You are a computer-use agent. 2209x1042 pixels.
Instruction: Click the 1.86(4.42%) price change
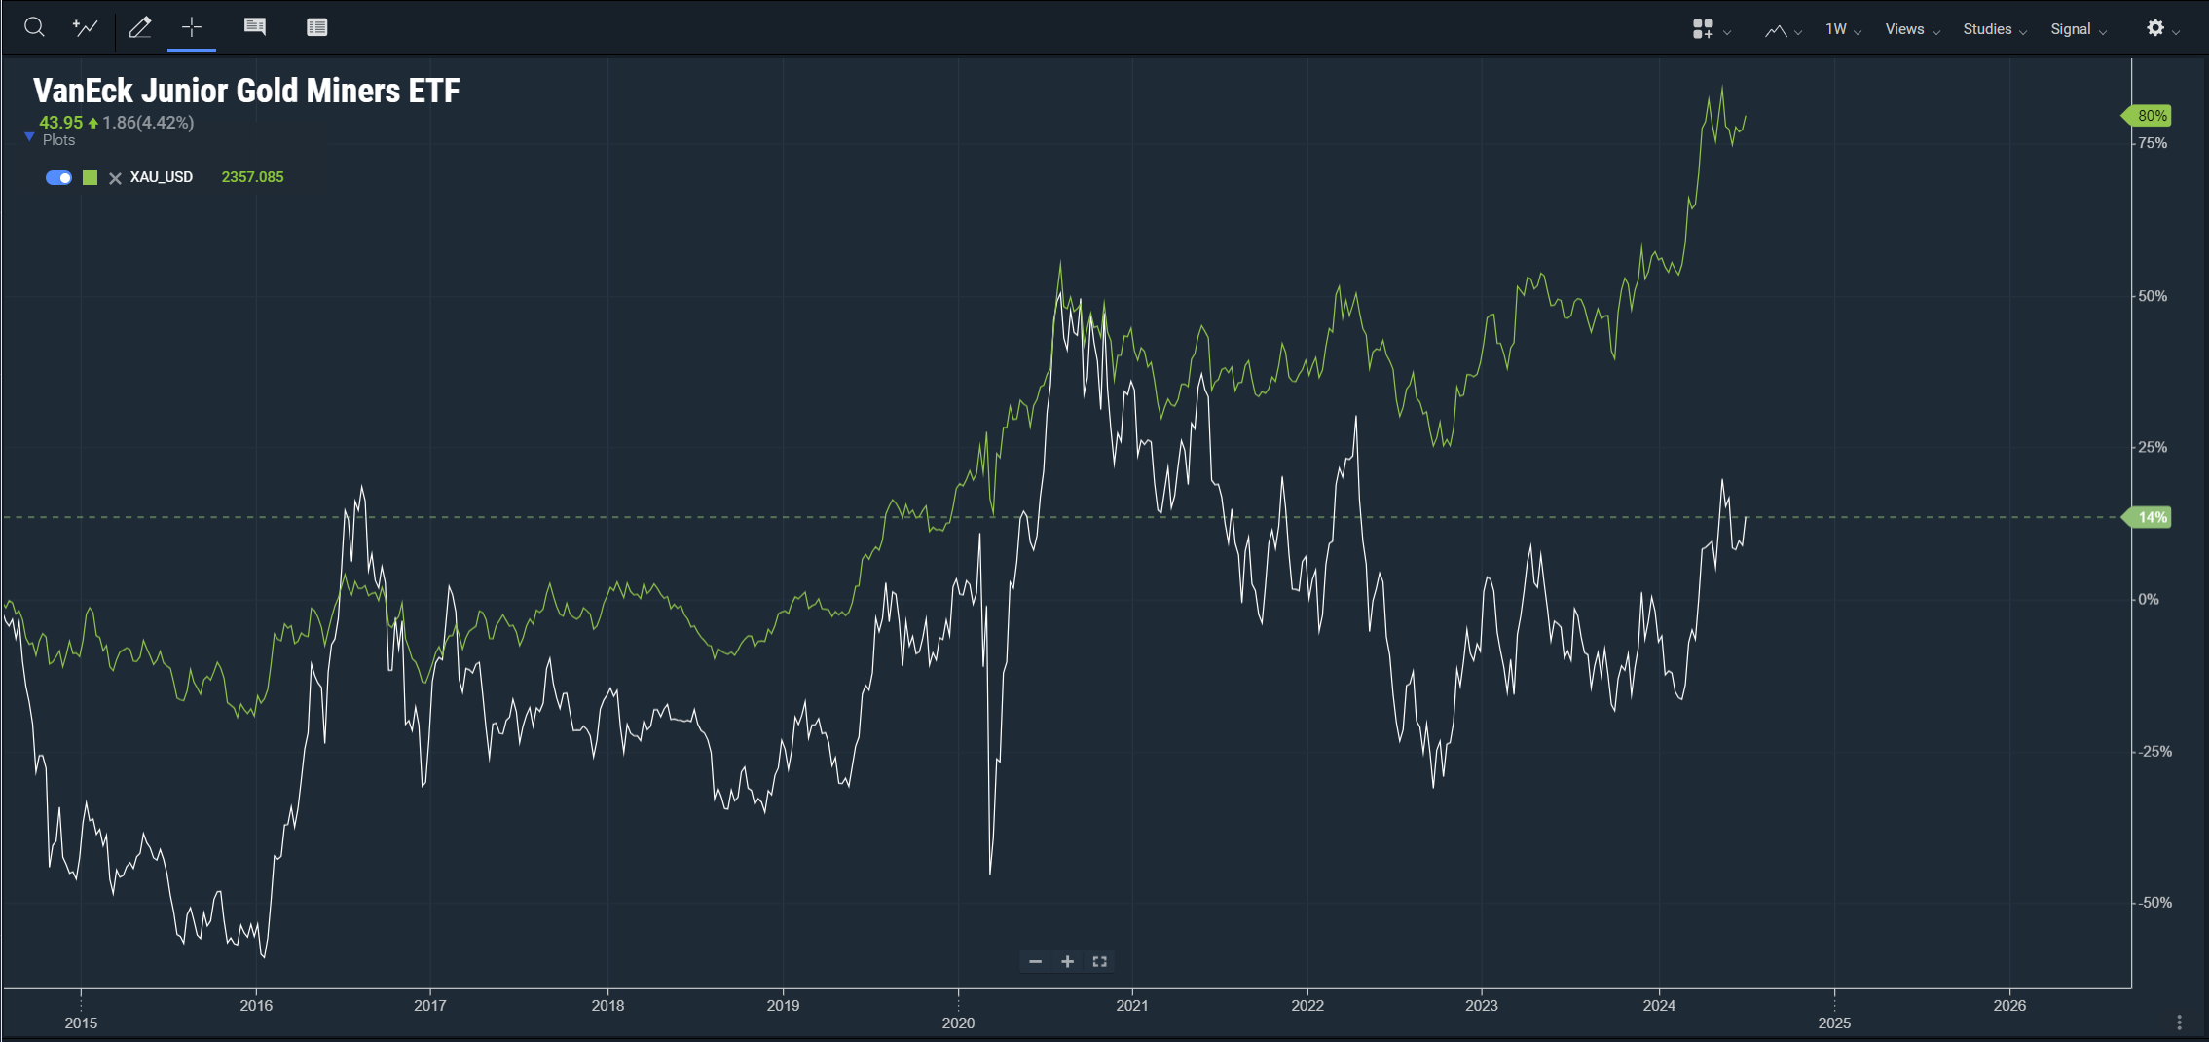point(148,123)
